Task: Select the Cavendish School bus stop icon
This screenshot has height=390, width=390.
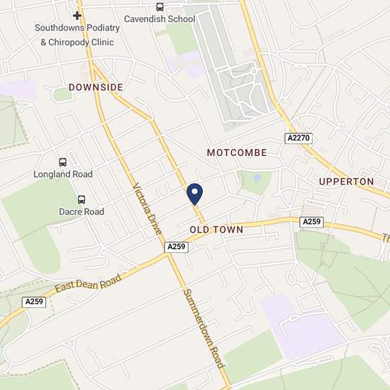Action: click(160, 6)
